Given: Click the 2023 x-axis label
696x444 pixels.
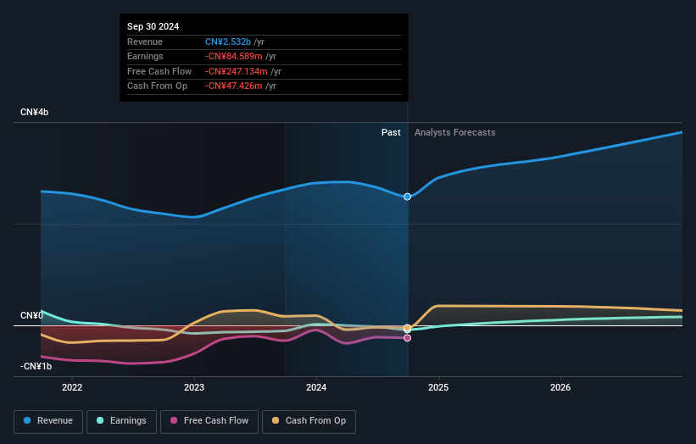Looking at the screenshot, I should coord(194,387).
